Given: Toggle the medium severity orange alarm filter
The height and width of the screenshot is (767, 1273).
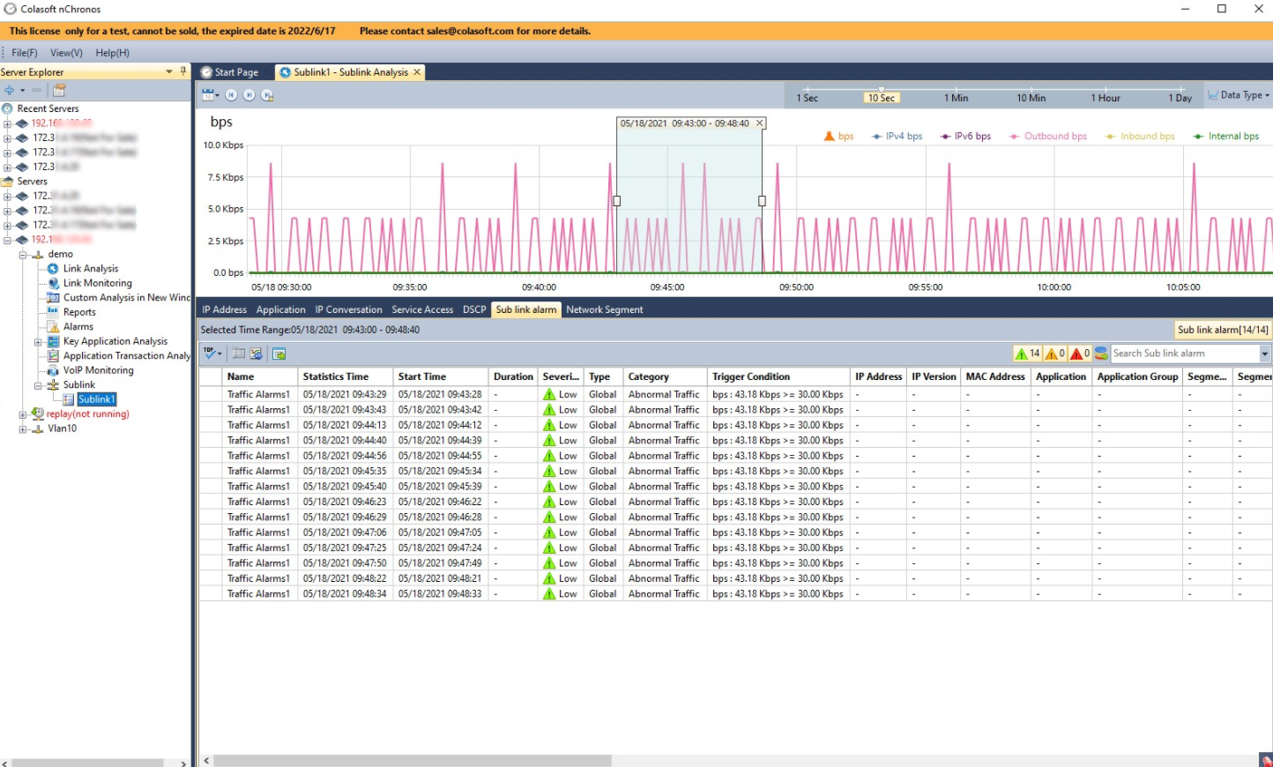Looking at the screenshot, I should pyautogui.click(x=1055, y=354).
